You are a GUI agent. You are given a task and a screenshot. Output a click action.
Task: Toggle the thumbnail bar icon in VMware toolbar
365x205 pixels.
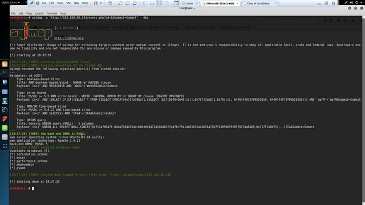tap(152, 3)
